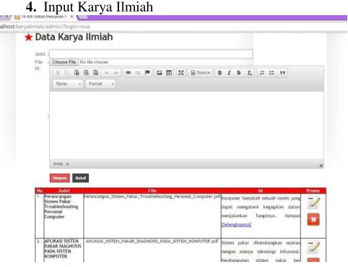Toggle strikethrough formatting
348x267 pixels.
(x=239, y=73)
